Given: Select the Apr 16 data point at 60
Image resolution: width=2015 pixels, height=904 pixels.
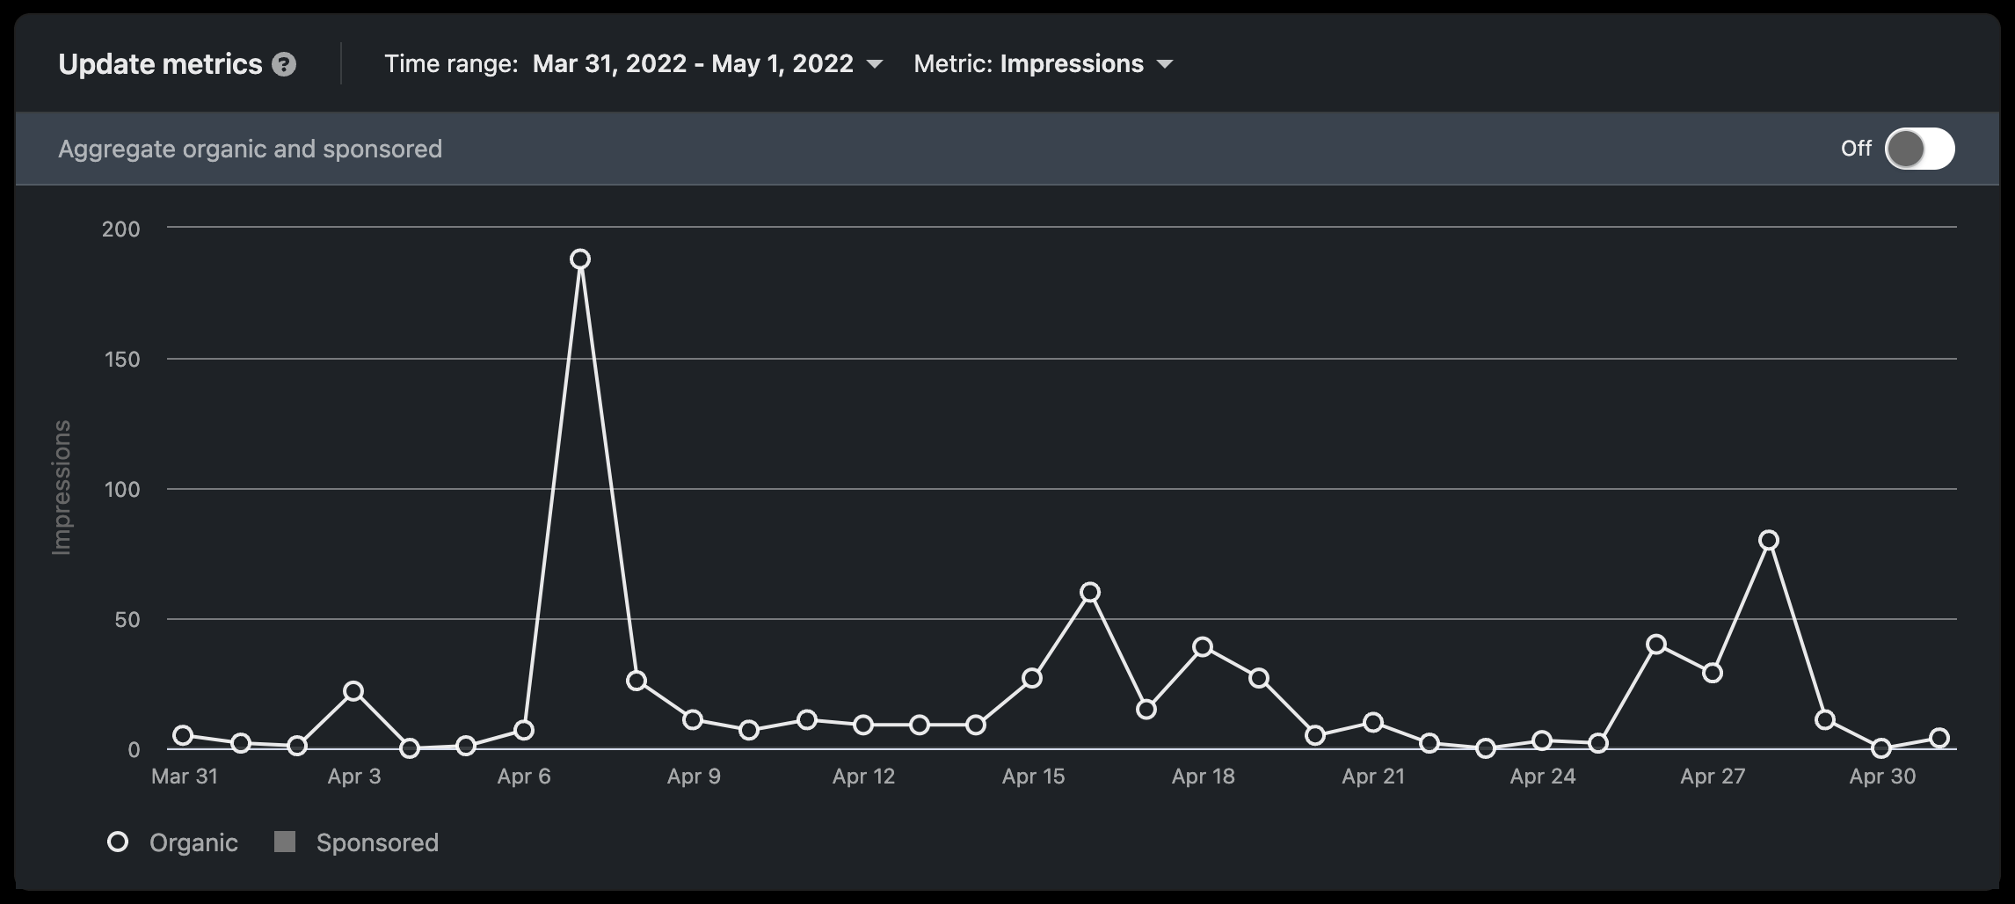Looking at the screenshot, I should point(1090,592).
